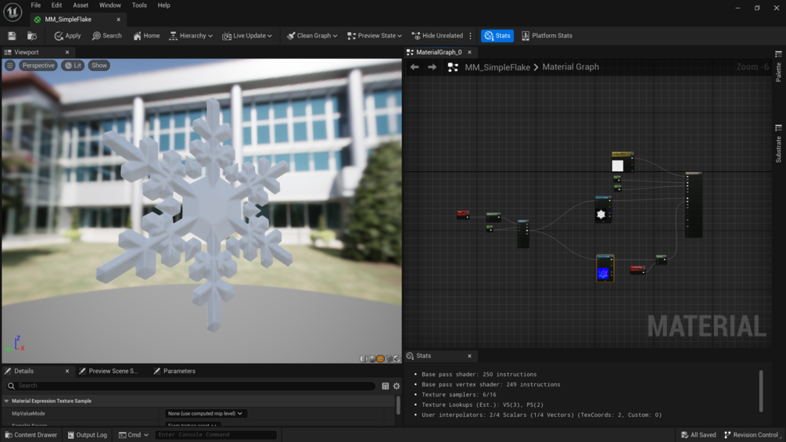Close the Stats panel tab
The width and height of the screenshot is (786, 442).
click(x=470, y=356)
